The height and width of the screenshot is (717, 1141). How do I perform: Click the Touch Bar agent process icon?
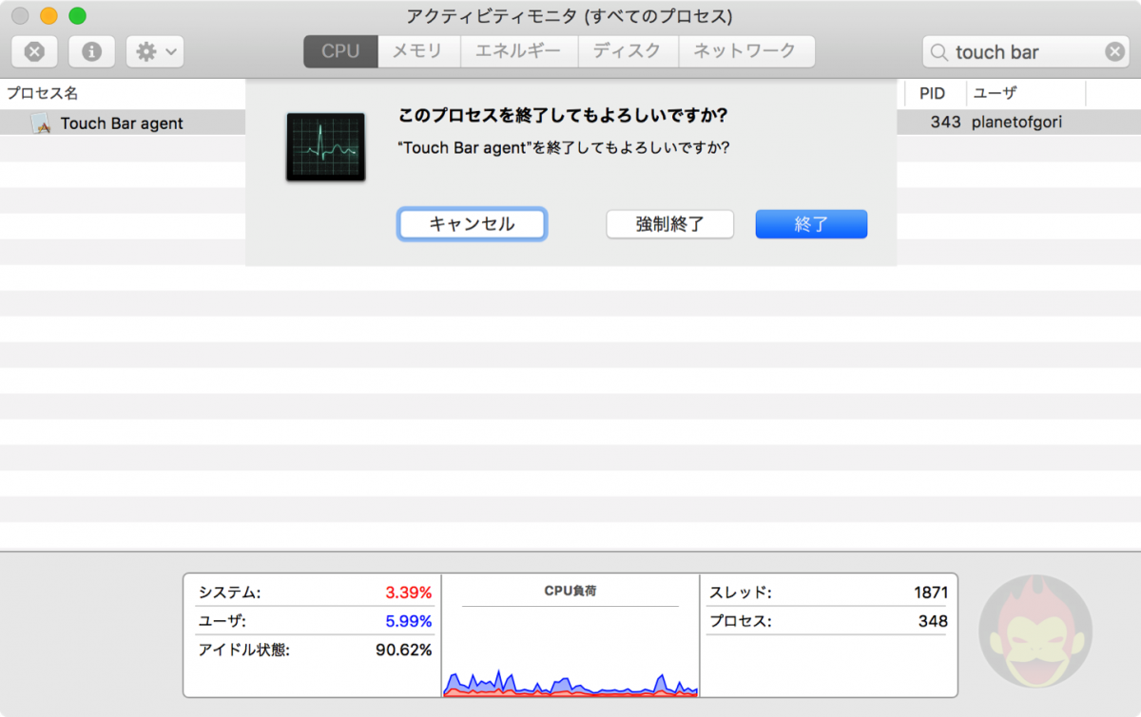41,123
